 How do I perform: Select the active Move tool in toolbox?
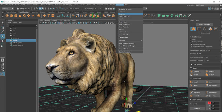click(x=3, y=36)
